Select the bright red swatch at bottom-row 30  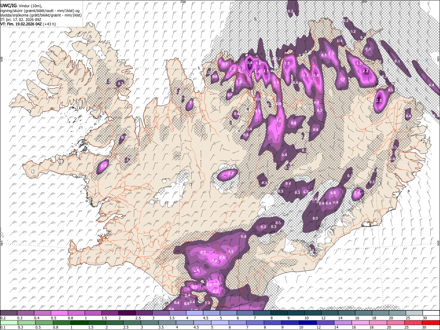(x=430, y=322)
